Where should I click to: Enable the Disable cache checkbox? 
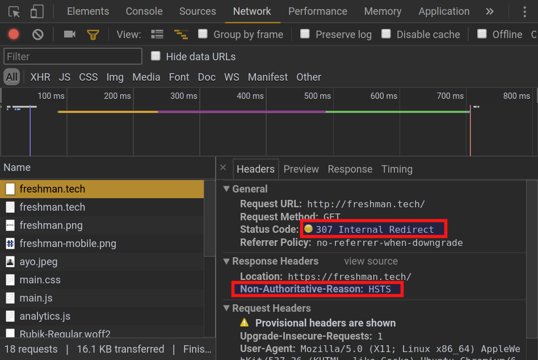(x=386, y=34)
